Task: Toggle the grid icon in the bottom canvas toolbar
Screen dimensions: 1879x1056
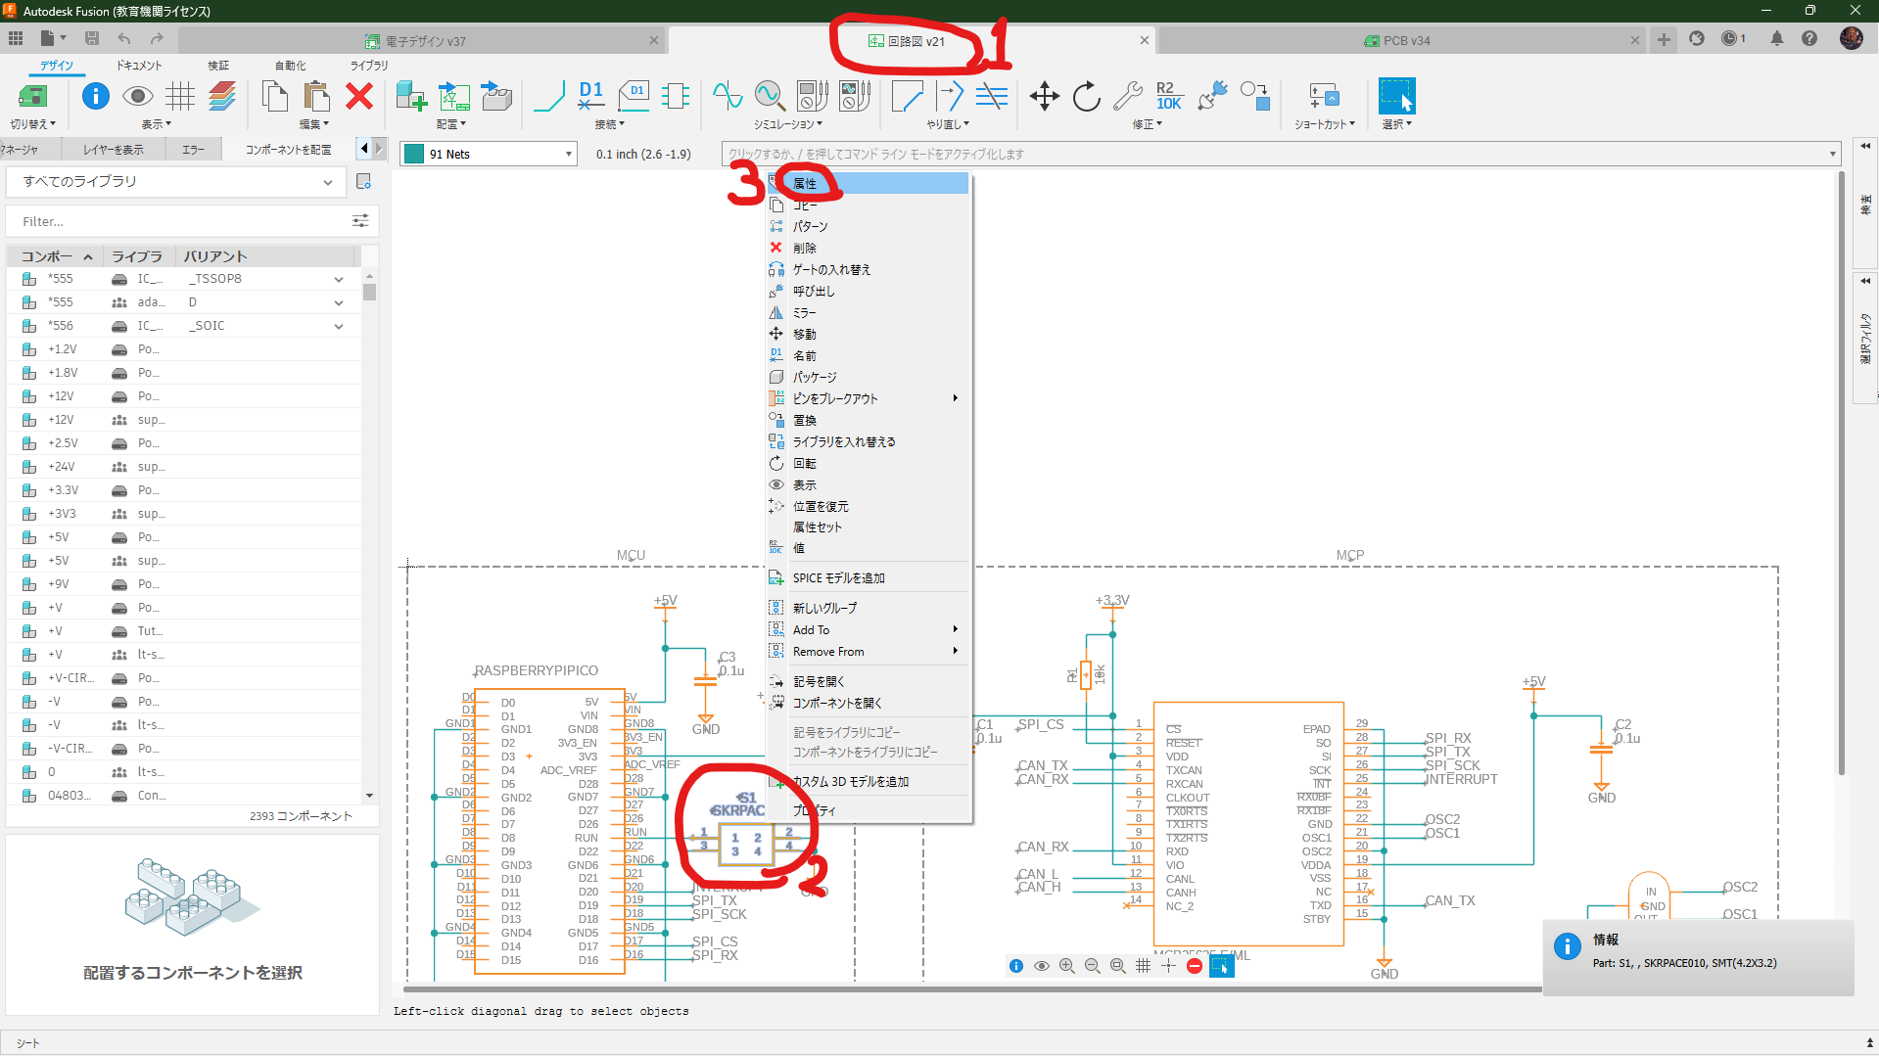Action: tap(1143, 966)
